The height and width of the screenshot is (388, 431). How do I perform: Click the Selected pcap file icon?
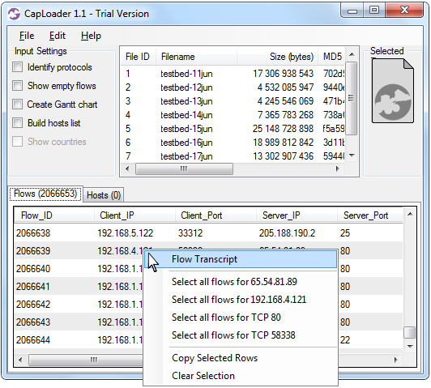point(393,91)
